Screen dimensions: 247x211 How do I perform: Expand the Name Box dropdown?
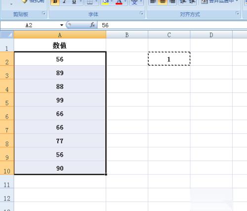[x=62, y=25]
